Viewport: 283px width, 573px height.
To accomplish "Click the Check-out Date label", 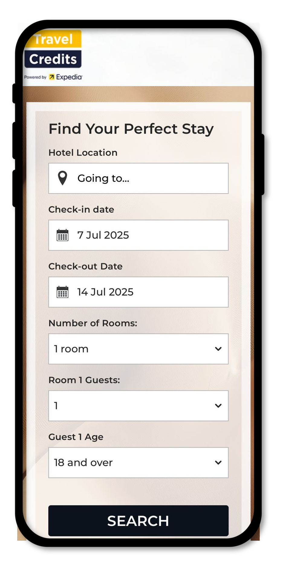I will tap(86, 266).
